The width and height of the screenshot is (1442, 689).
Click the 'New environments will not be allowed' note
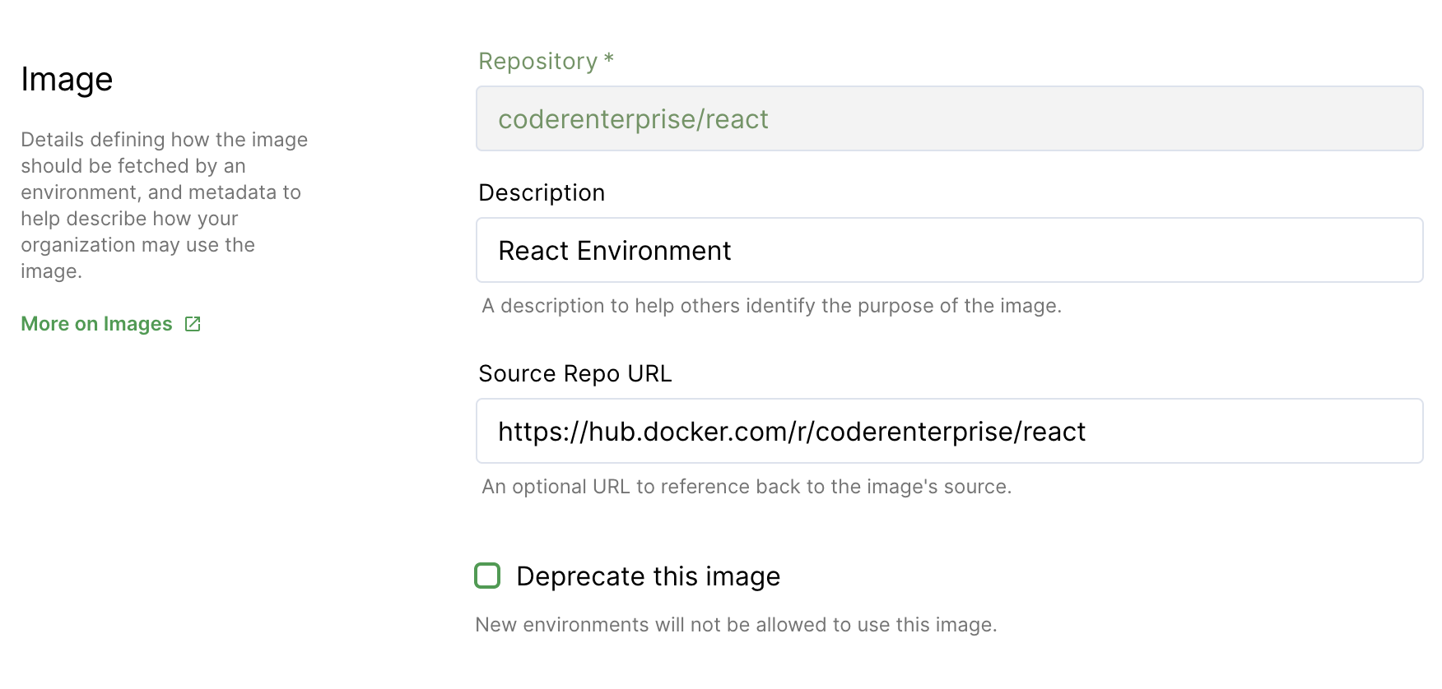(736, 625)
